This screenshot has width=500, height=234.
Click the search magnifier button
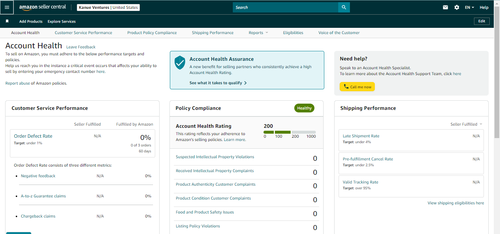coord(344,7)
